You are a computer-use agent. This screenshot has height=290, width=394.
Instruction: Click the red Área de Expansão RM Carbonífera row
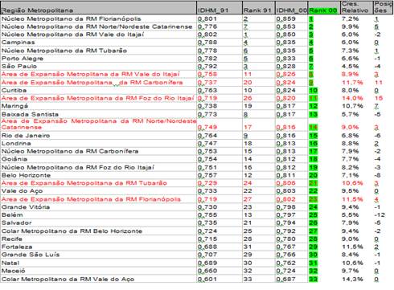(x=197, y=83)
